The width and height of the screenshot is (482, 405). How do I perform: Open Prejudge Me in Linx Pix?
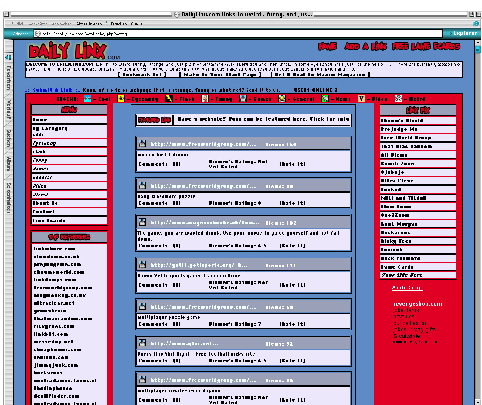pos(418,129)
